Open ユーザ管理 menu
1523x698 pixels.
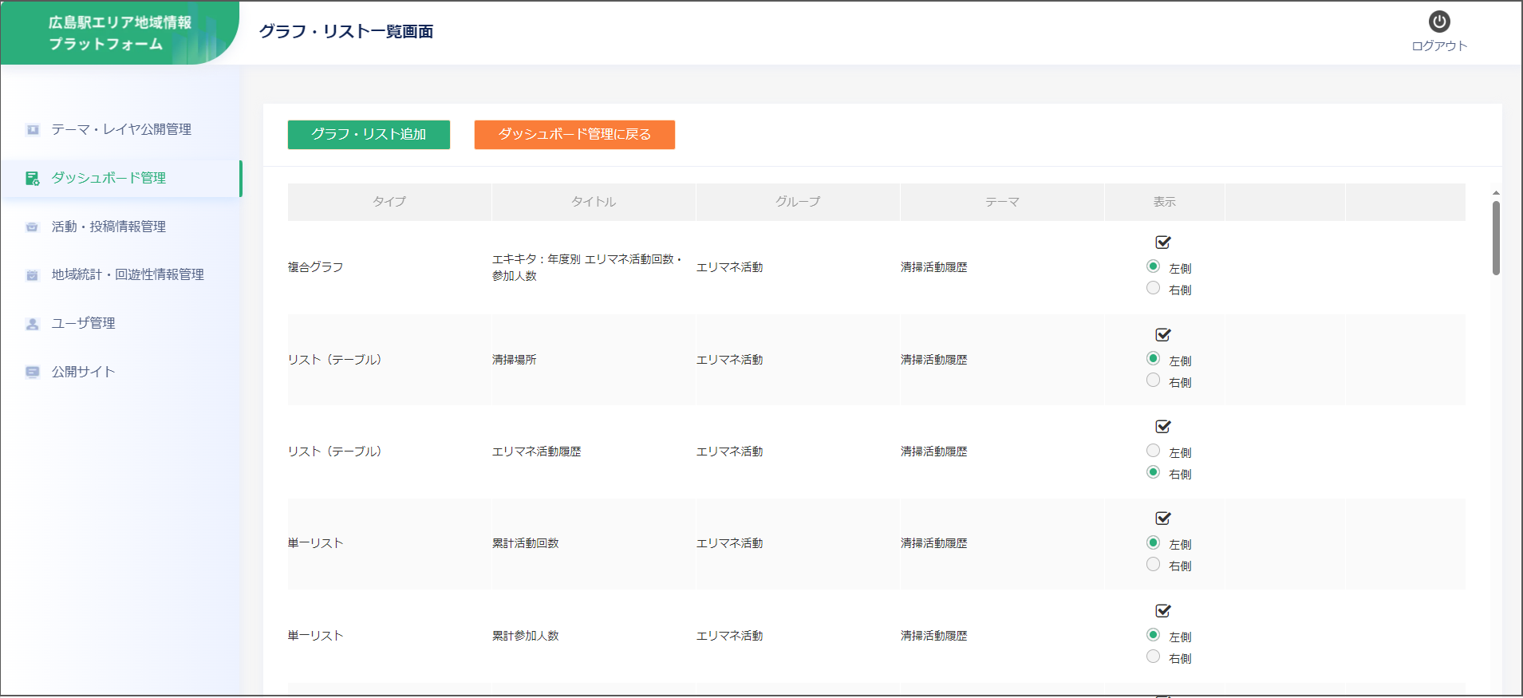pyautogui.click(x=121, y=324)
